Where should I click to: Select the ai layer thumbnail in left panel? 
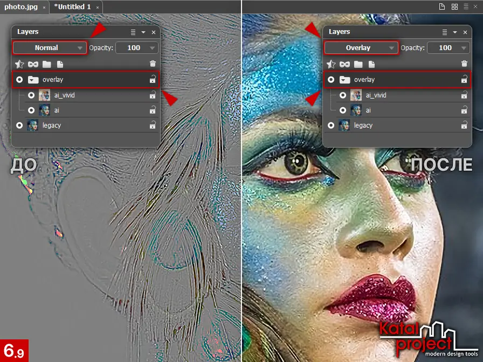tap(45, 110)
